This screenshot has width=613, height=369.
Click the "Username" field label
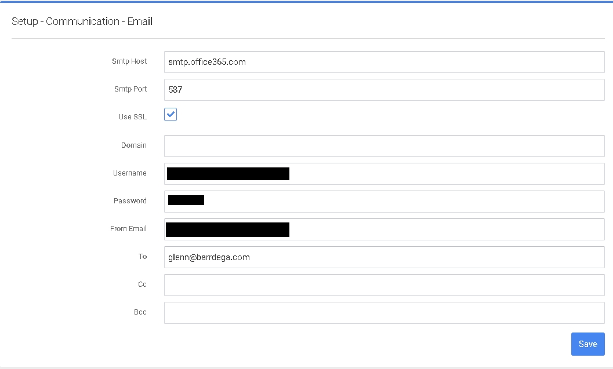click(130, 173)
